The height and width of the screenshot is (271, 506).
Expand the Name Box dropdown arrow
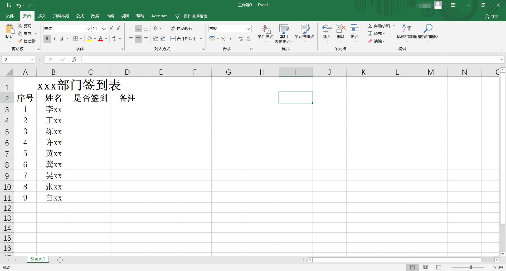32,59
